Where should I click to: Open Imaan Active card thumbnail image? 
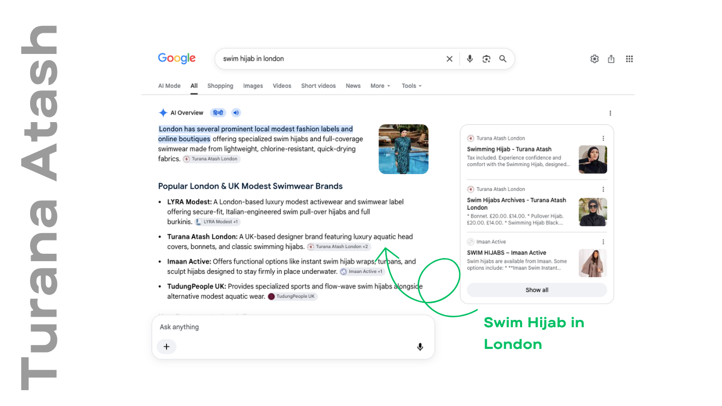coord(593,263)
